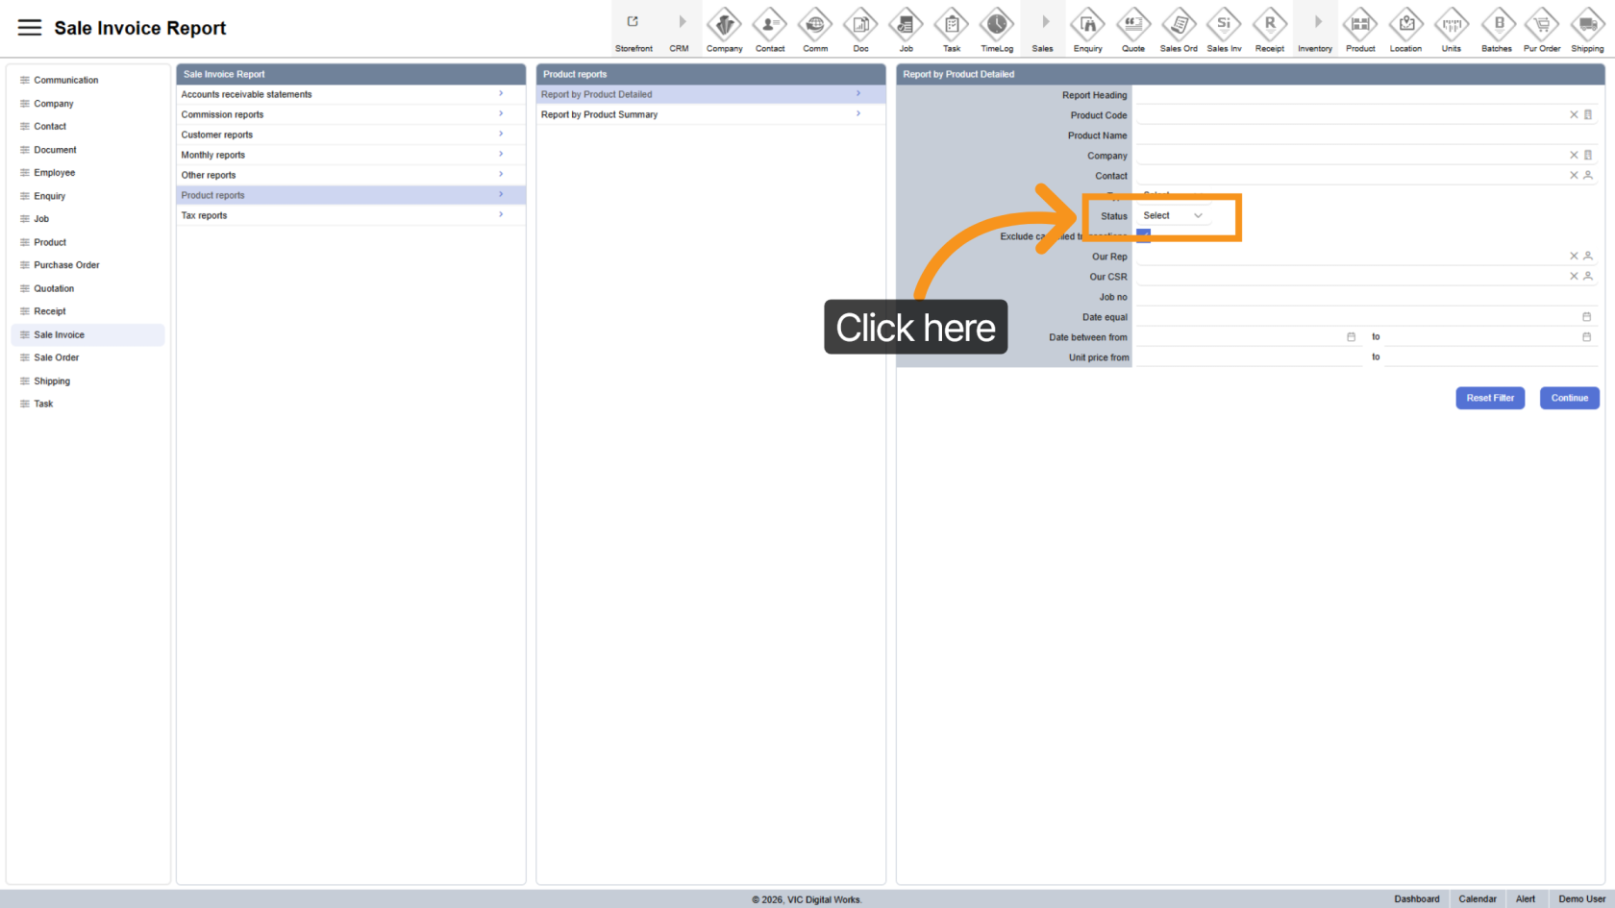Image resolution: width=1615 pixels, height=908 pixels.
Task: Open the Storefront external link icon
Action: coord(633,22)
